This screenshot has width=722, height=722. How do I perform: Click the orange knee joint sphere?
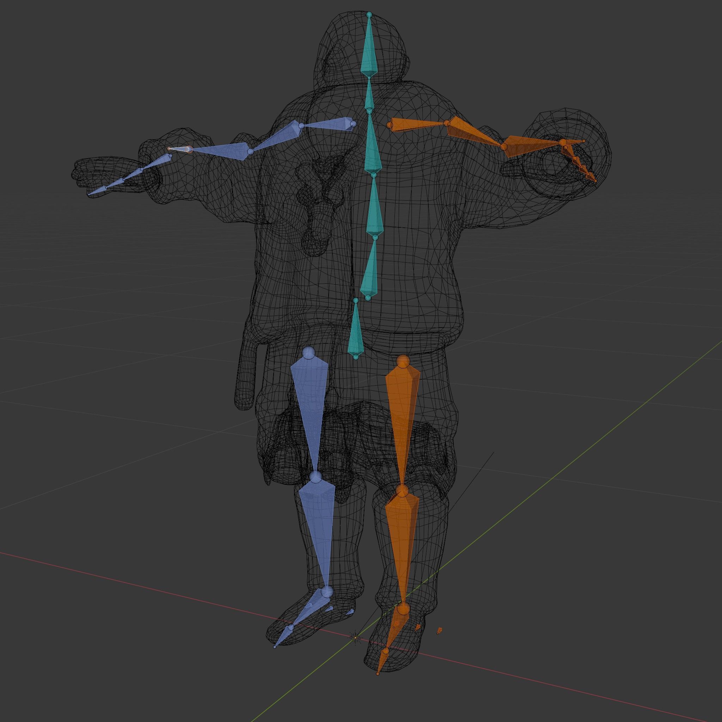[x=402, y=491]
